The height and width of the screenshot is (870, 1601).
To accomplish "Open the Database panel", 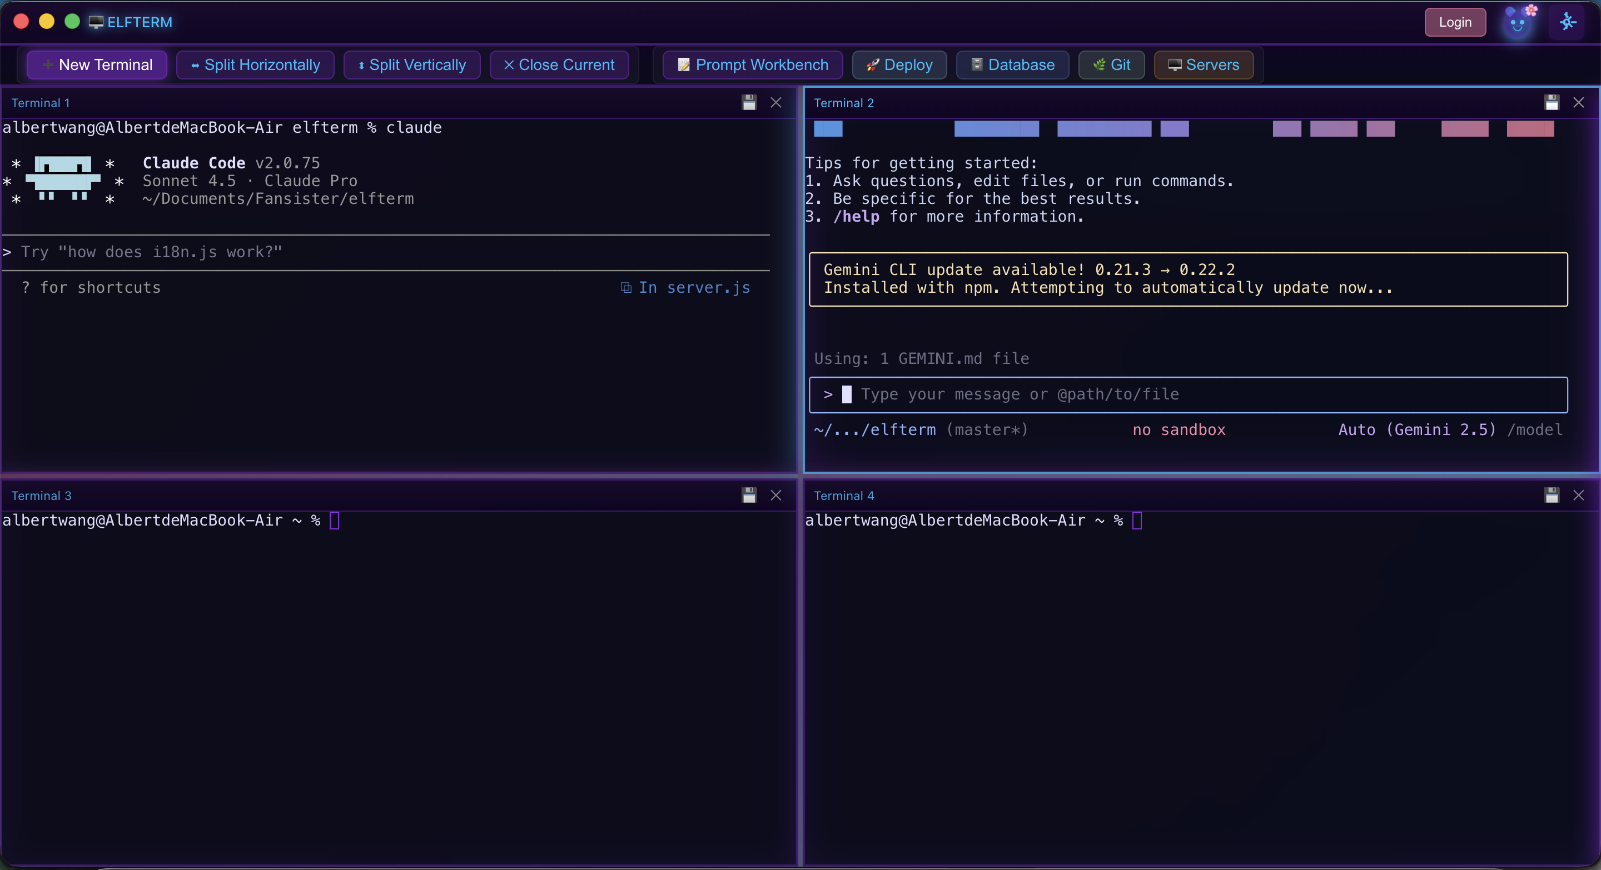I will pyautogui.click(x=1012, y=64).
